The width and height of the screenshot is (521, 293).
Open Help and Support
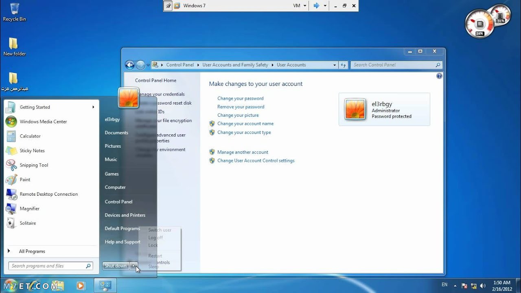pyautogui.click(x=123, y=242)
